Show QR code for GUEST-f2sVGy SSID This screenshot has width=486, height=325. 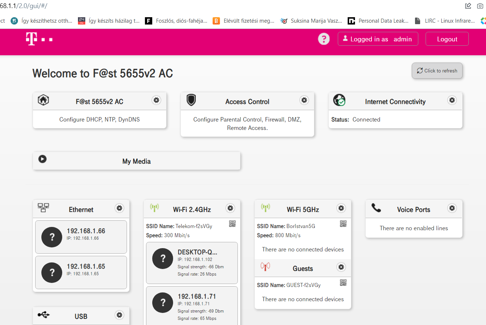[x=343, y=283]
